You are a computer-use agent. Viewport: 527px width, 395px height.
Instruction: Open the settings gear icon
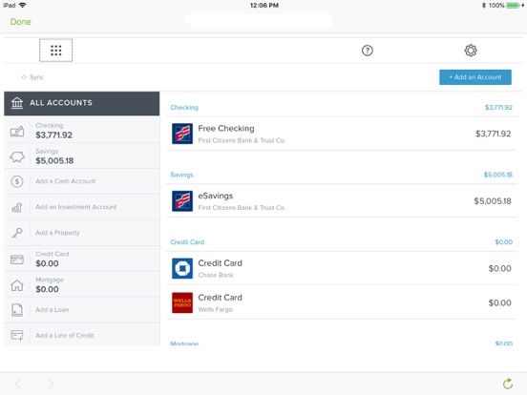471,51
